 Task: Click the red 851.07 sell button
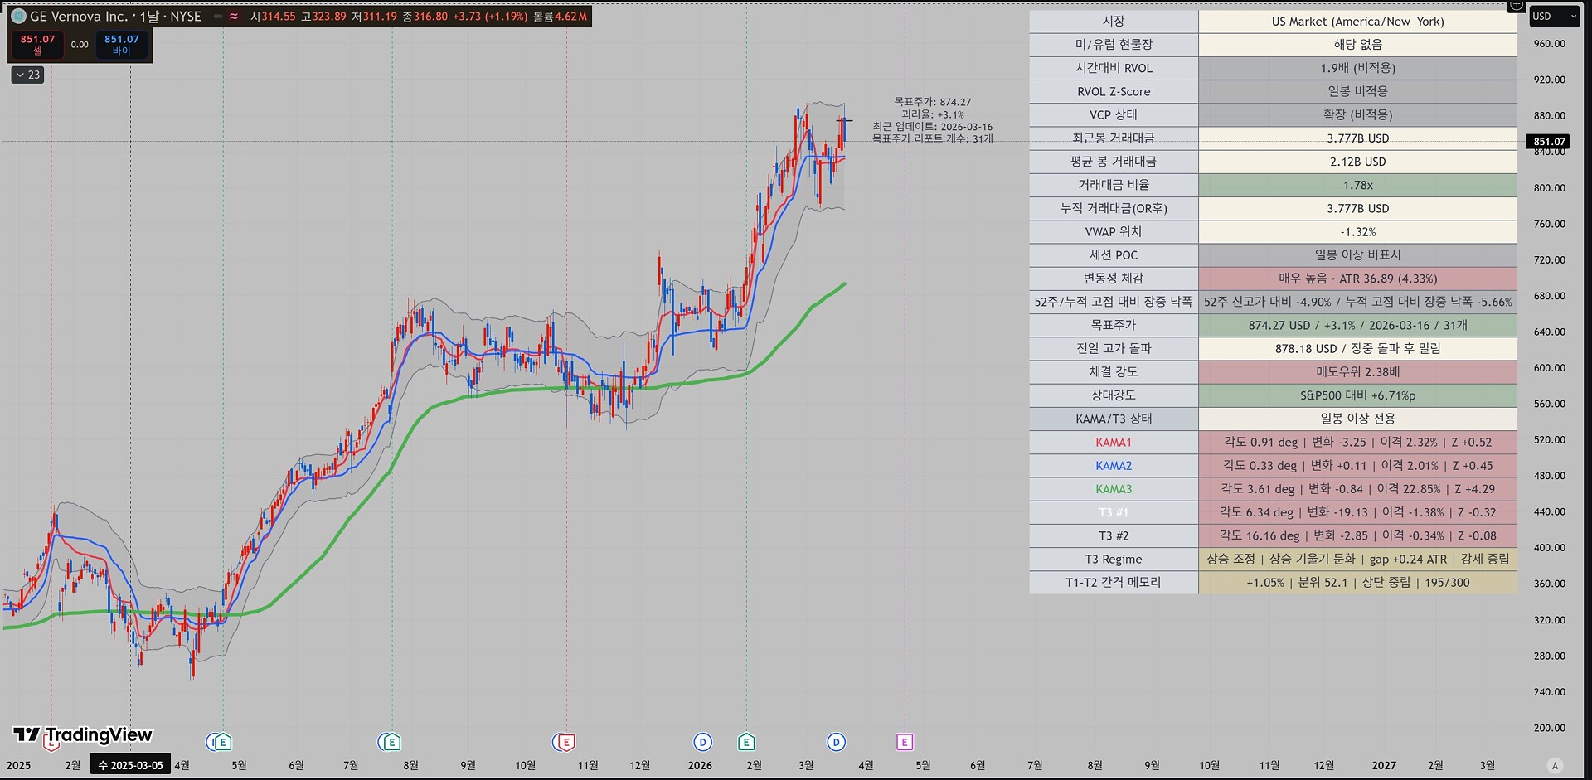[x=37, y=44]
